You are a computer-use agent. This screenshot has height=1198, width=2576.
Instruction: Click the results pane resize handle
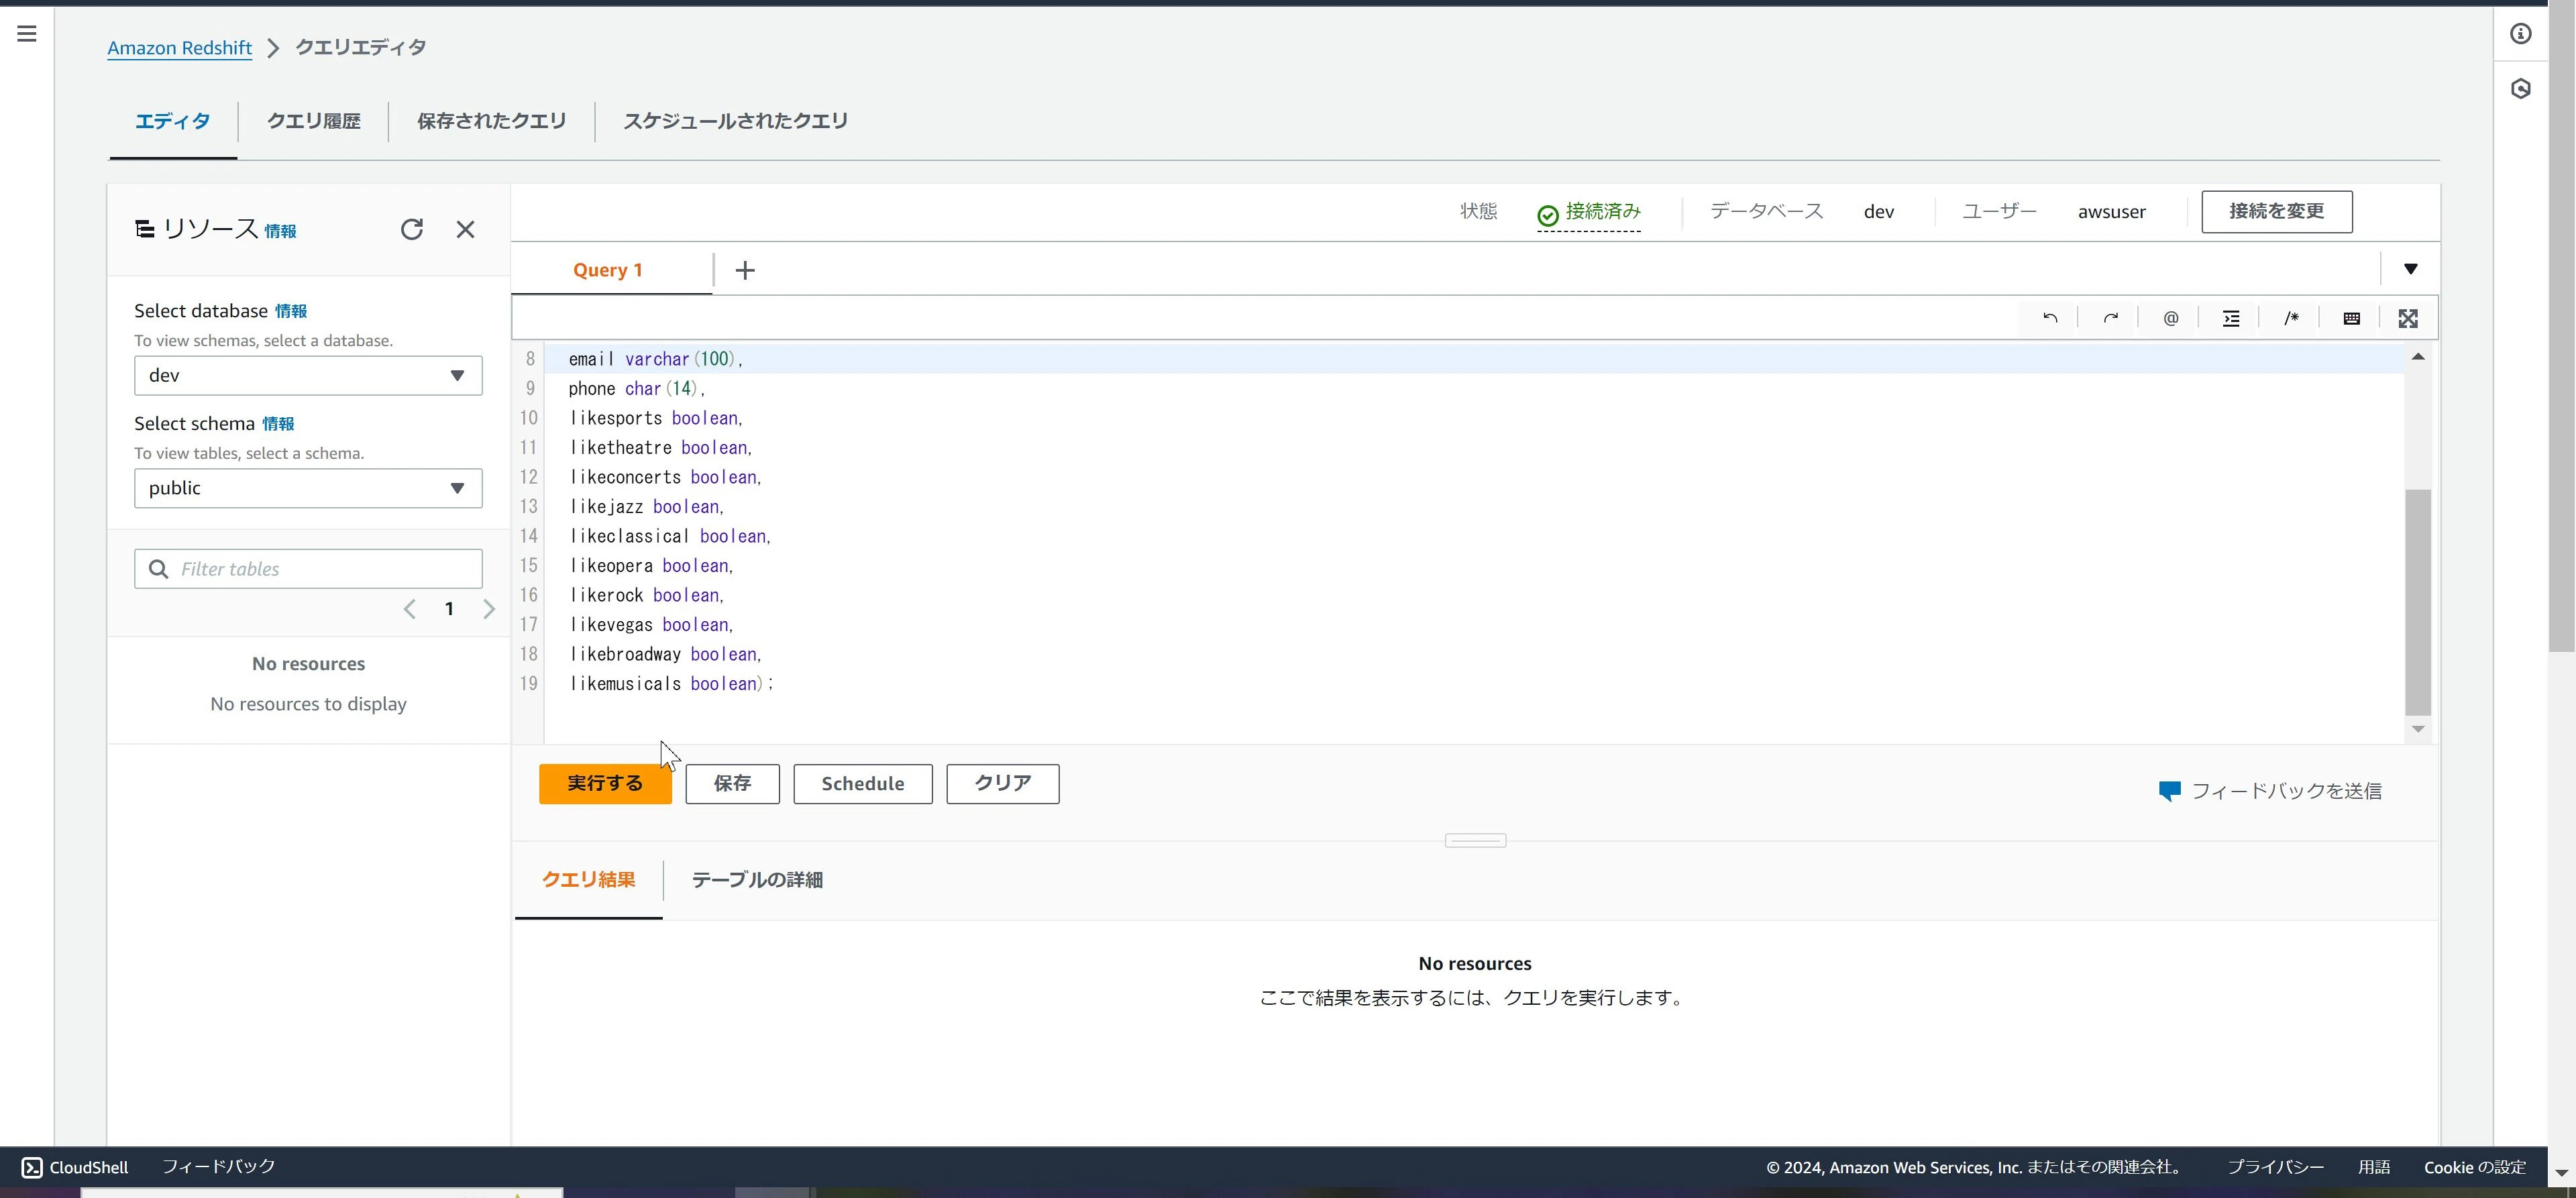click(x=1475, y=841)
